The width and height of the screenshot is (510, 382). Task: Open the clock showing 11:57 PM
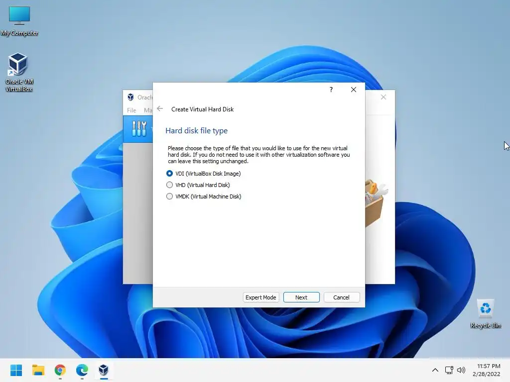point(487,370)
